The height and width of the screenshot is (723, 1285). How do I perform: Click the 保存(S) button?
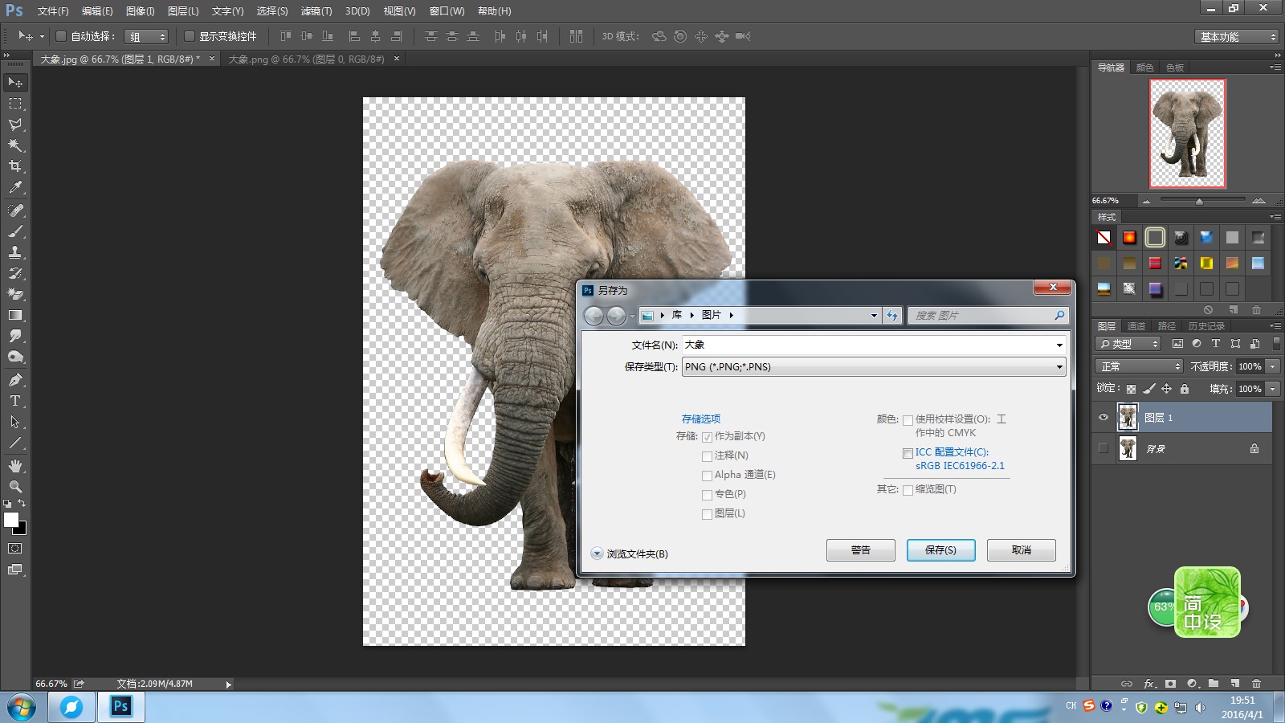940,550
